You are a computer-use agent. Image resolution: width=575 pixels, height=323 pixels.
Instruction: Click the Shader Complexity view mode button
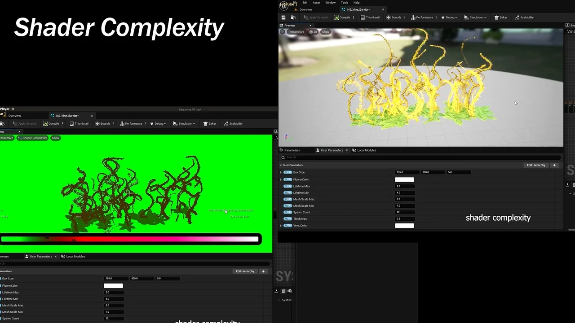(32, 138)
